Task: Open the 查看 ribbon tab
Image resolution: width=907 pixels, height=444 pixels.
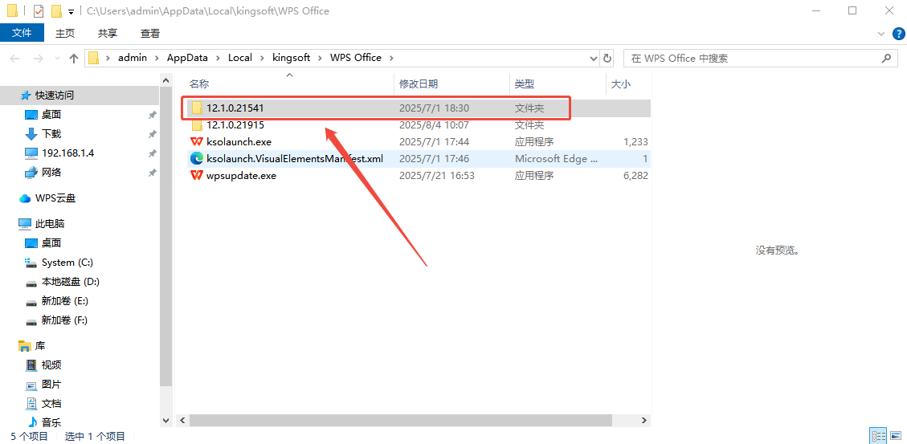Action: [149, 34]
